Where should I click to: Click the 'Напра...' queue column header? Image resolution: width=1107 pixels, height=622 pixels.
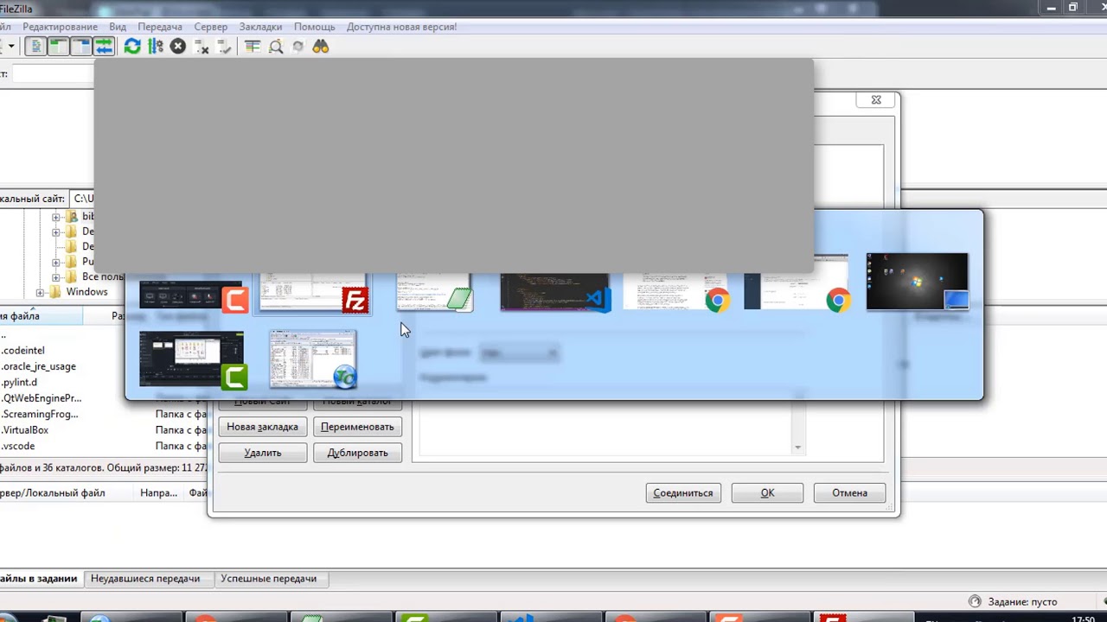coord(159,493)
